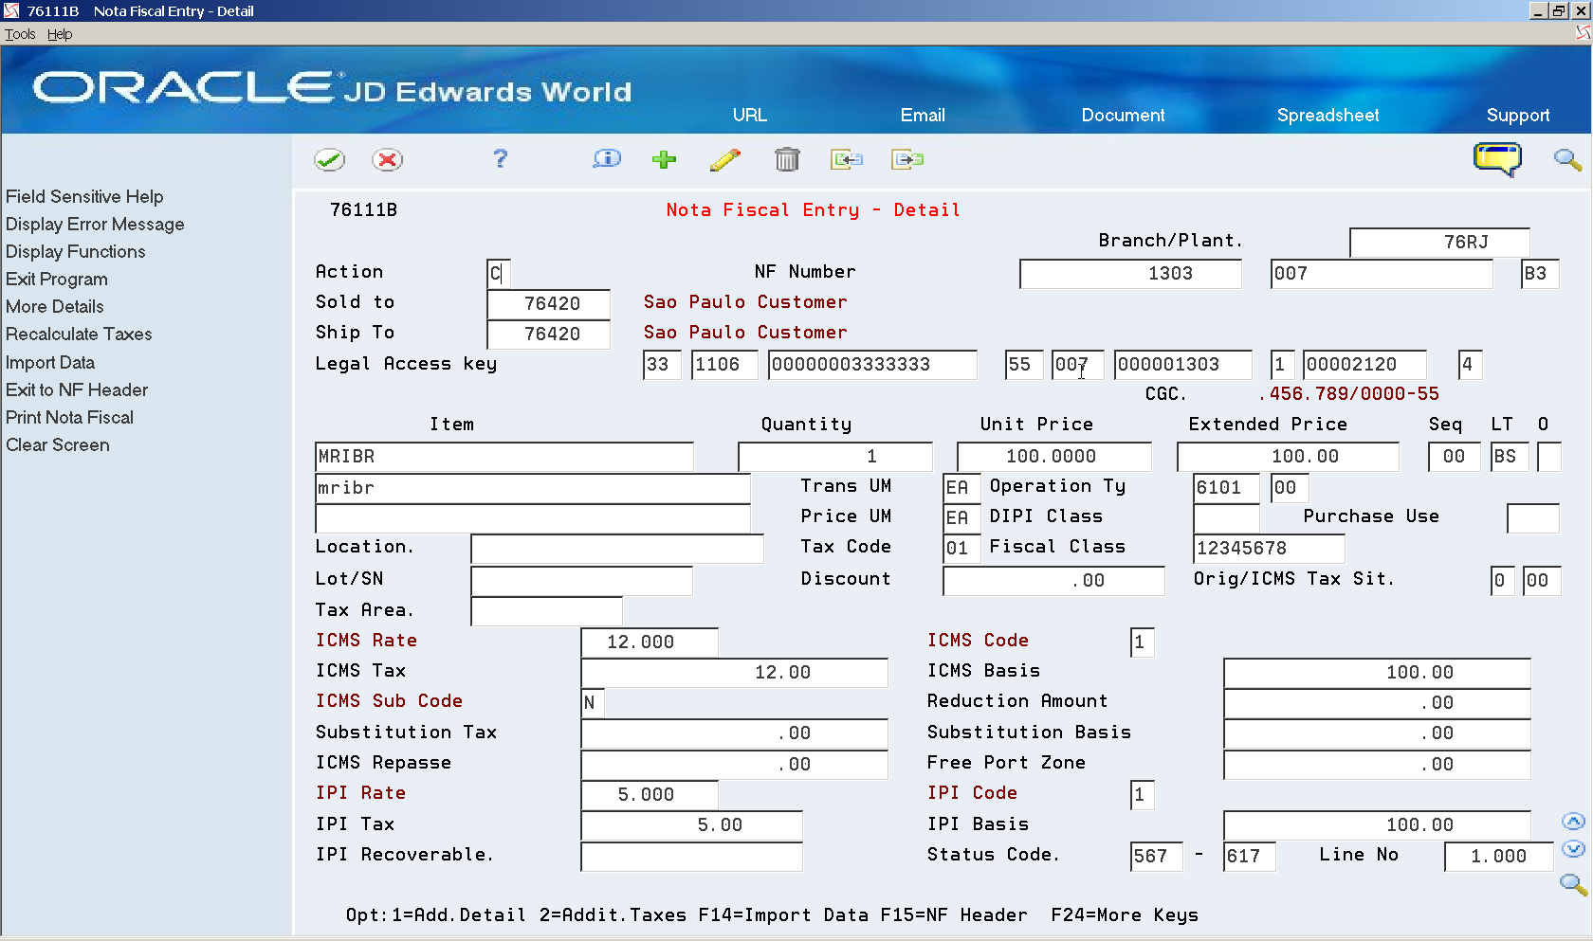The image size is (1593, 941).
Task: Open the Document header link
Action: tap(1123, 115)
